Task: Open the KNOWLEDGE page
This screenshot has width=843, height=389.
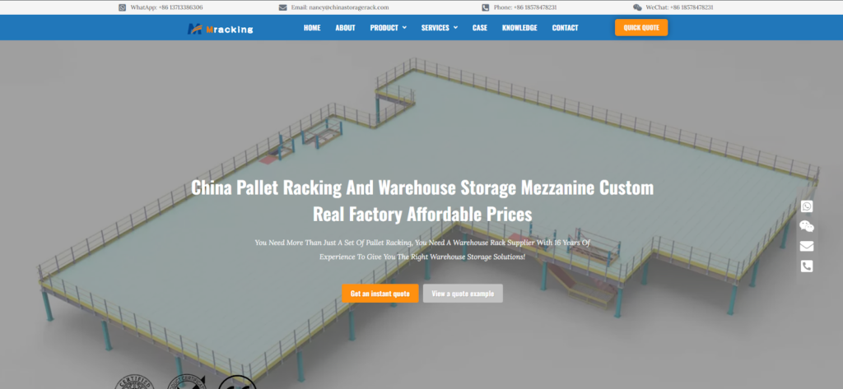Action: (519, 28)
